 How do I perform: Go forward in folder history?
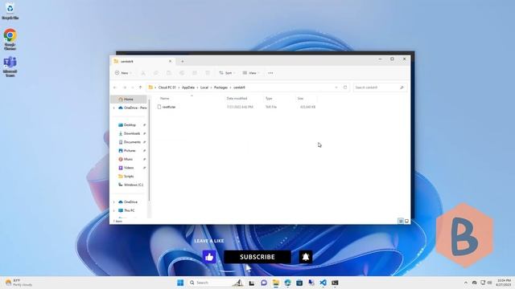click(125, 88)
